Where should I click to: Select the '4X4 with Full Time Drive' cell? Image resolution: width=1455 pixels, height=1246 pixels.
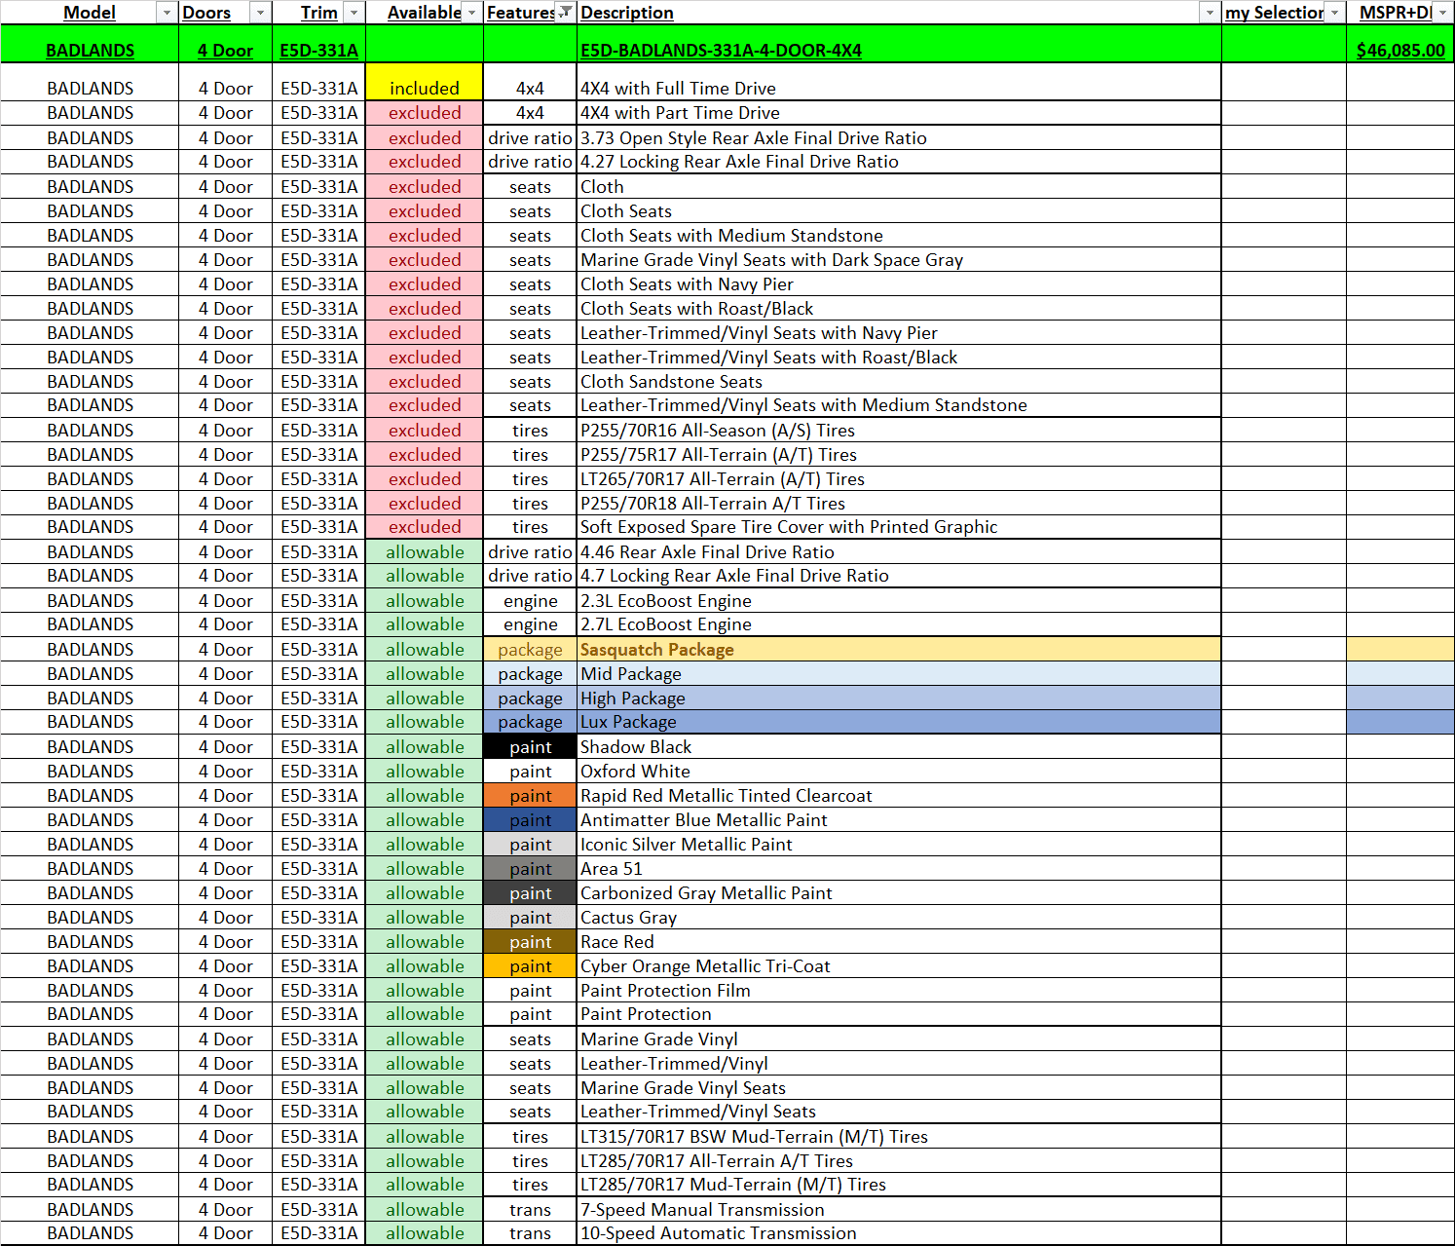pyautogui.click(x=900, y=82)
